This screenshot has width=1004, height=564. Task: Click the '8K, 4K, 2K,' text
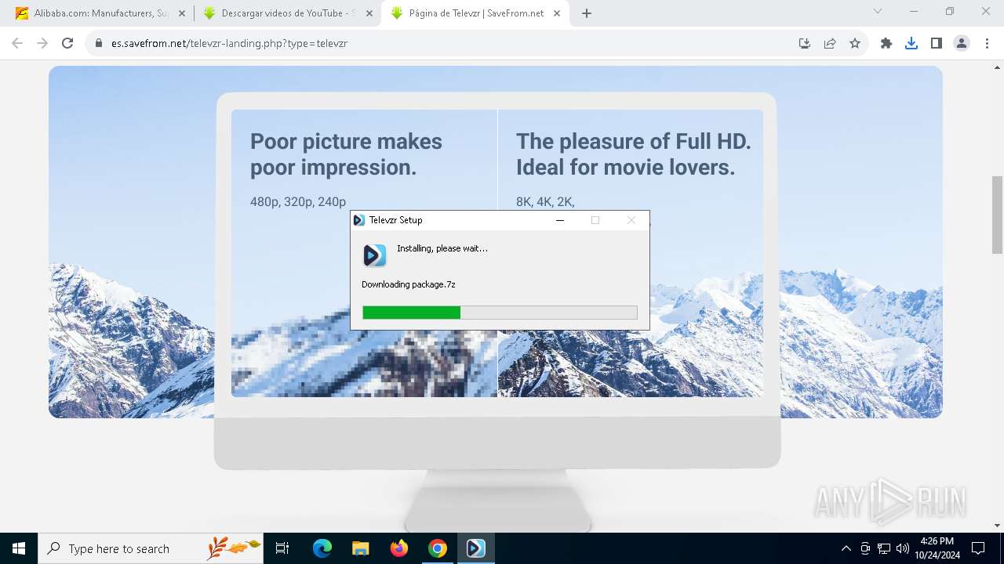tap(545, 201)
